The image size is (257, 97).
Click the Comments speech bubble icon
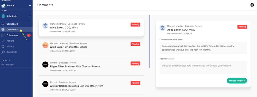pos(3,30)
